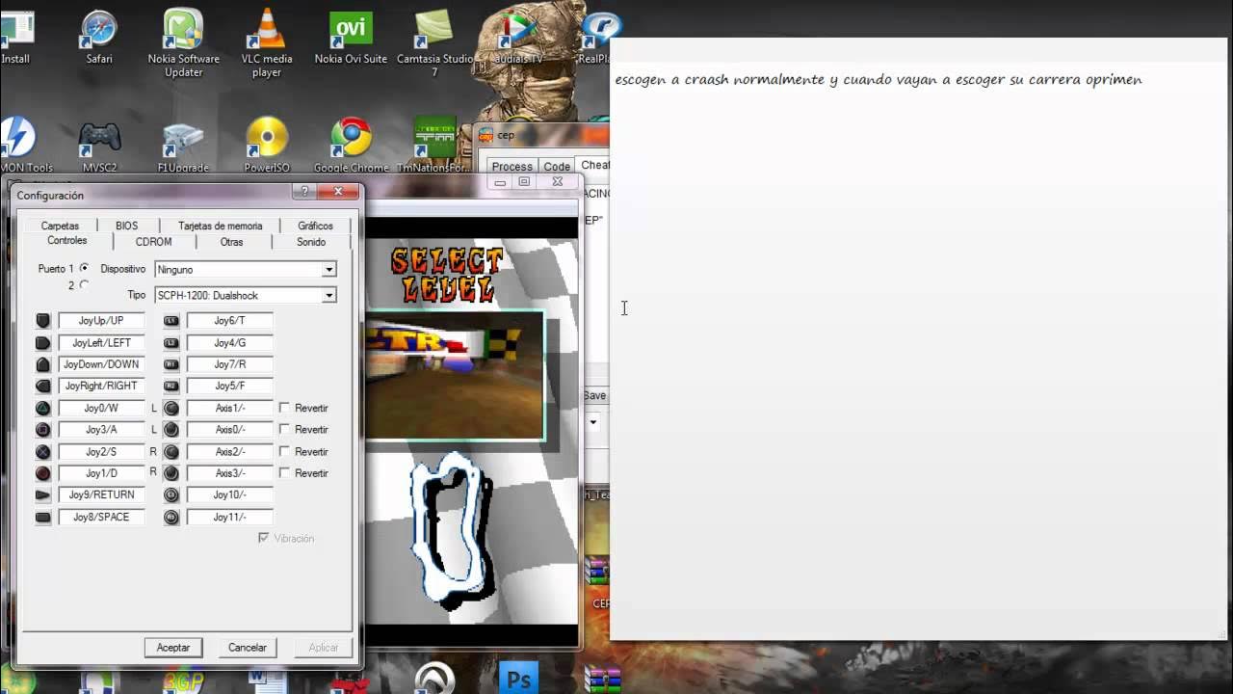
Task: Click the Circle button icon beside Joy1/D
Action: pyautogui.click(x=42, y=473)
